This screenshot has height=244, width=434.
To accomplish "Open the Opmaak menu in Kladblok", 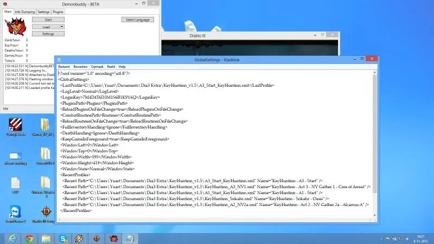I will pos(98,67).
